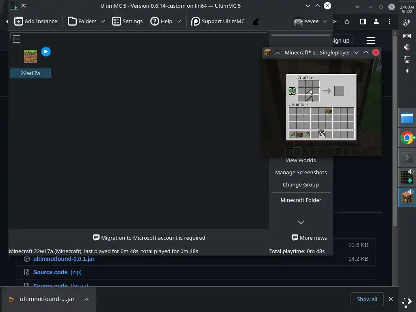The width and height of the screenshot is (416, 312).
Task: Click Manage Screenshots in instance sidebar
Action: tap(301, 172)
